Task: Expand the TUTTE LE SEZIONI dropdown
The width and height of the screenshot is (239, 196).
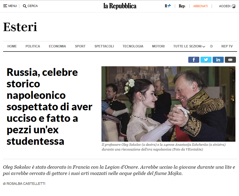Action: click(189, 46)
